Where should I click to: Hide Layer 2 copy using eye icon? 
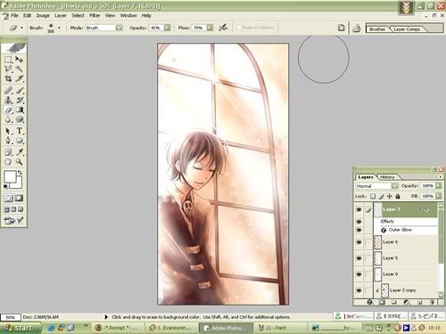coord(359,290)
